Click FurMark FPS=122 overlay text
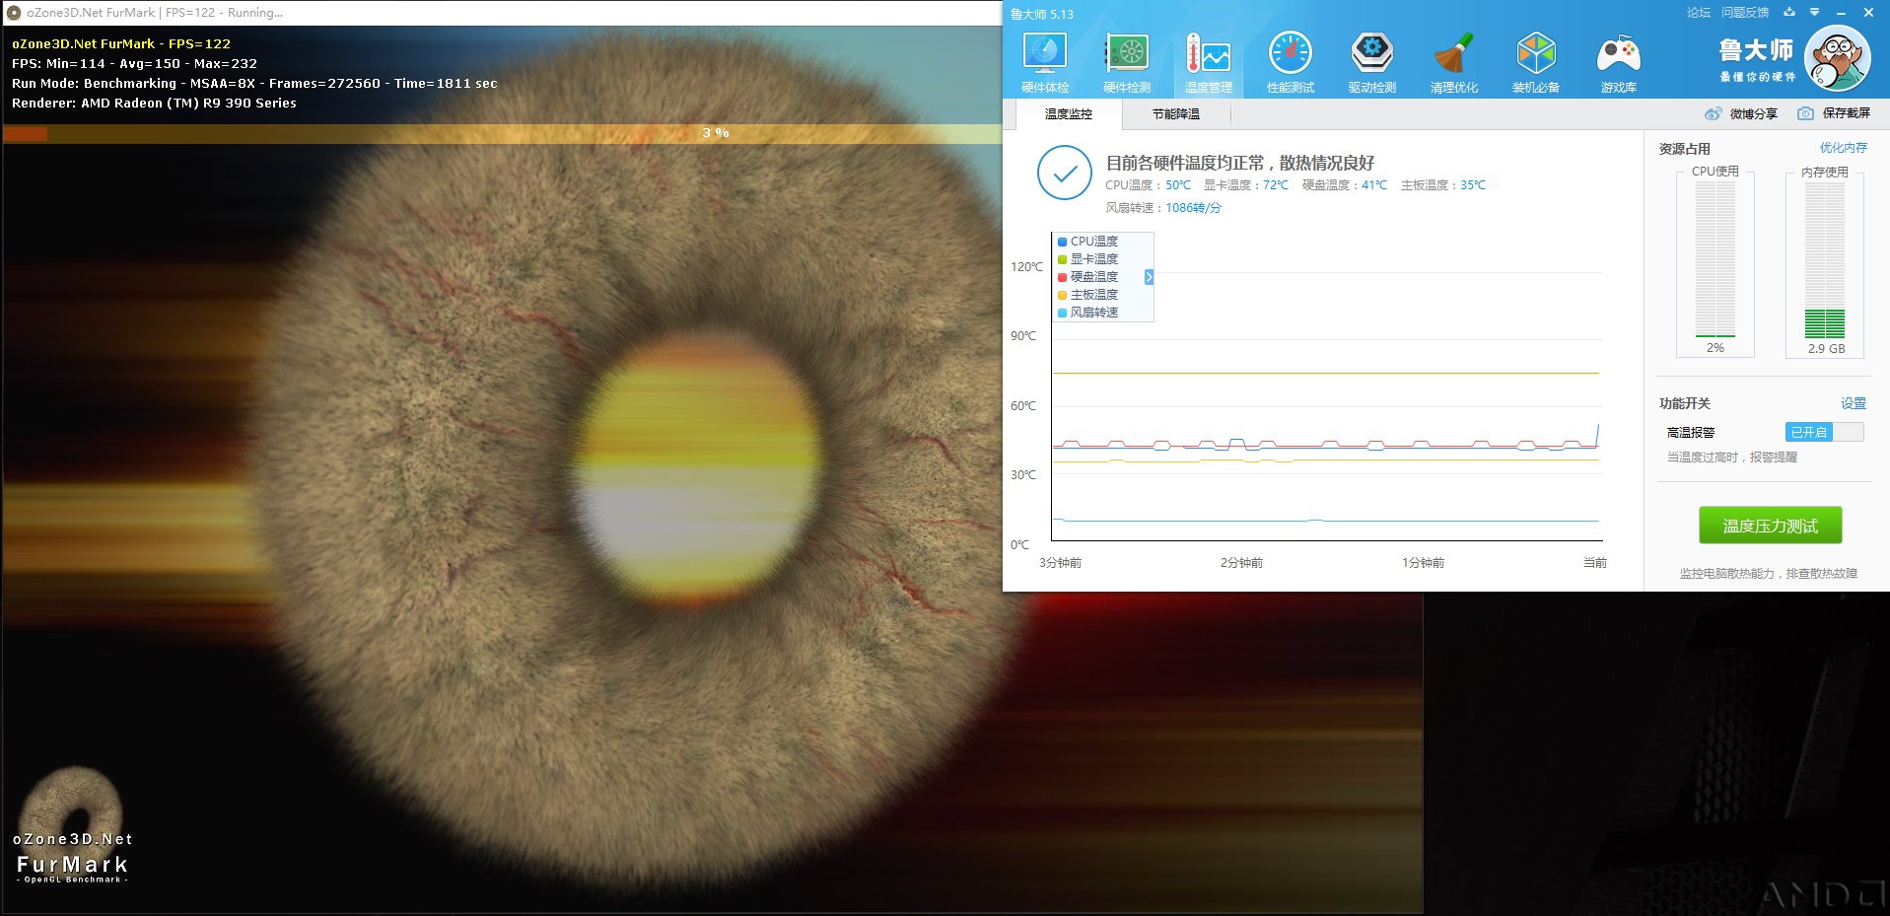The height and width of the screenshot is (916, 1890). tap(121, 43)
